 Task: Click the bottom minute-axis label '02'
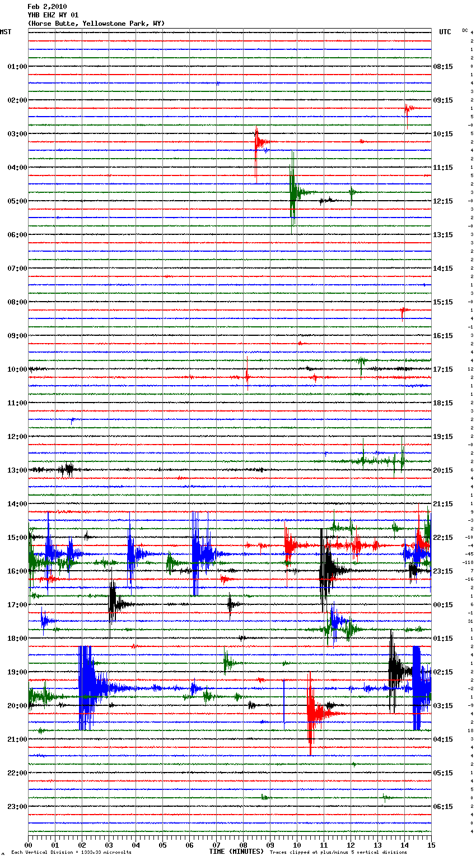pyautogui.click(x=82, y=845)
